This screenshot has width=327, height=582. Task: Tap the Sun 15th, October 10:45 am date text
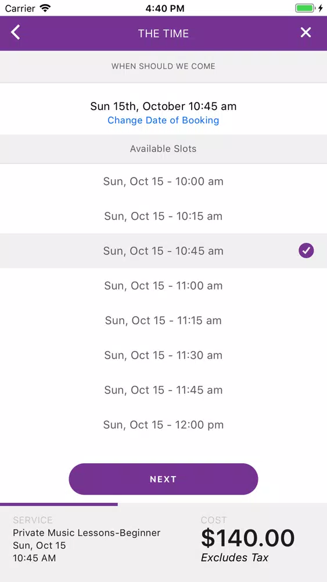tap(163, 107)
